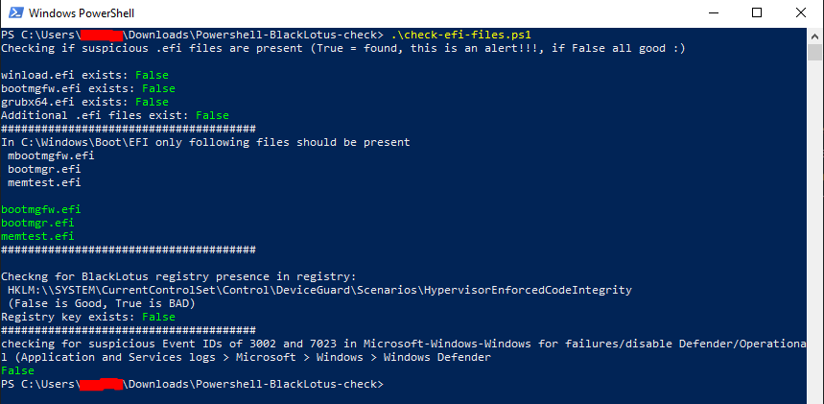Click the green memtest.efi file name
The width and height of the screenshot is (824, 404).
[x=37, y=236]
